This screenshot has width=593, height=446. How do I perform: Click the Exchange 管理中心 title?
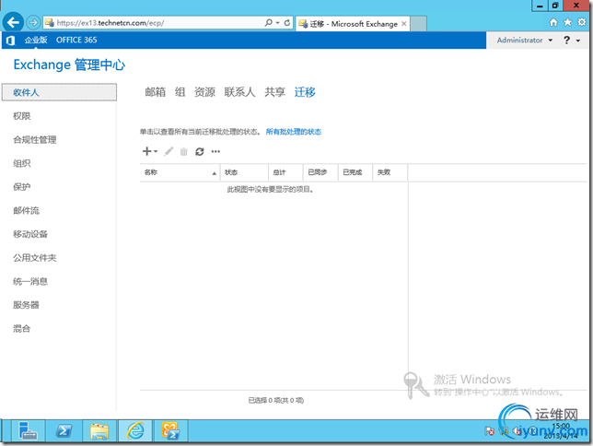click(69, 65)
